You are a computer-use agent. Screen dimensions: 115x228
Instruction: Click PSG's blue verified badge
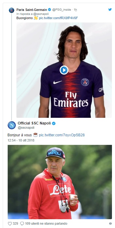click(50, 10)
